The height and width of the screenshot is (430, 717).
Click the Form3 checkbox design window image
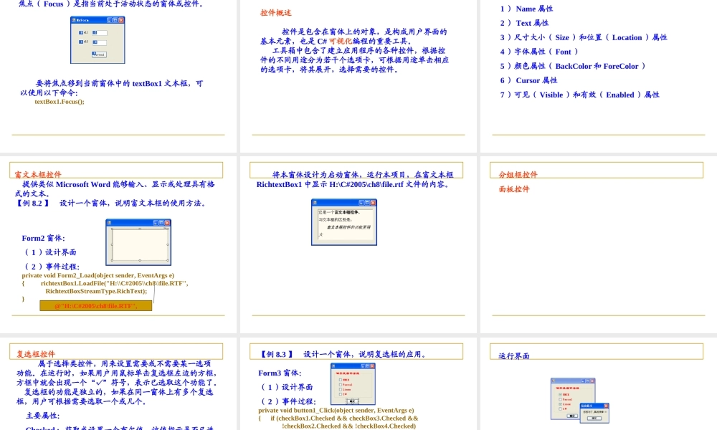pos(353,384)
